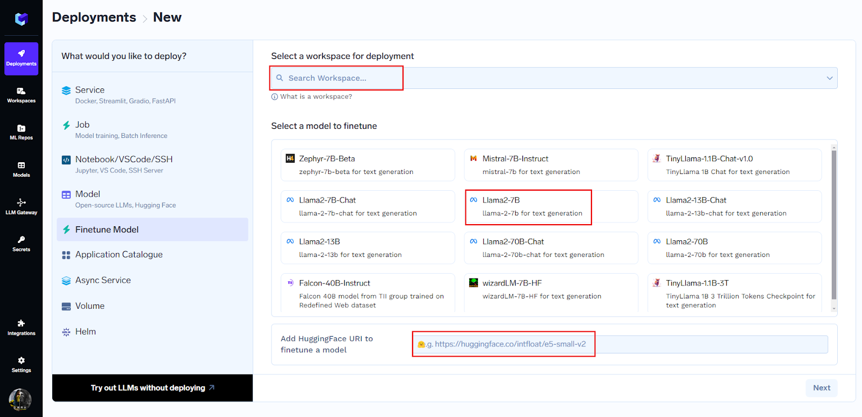
Task: Click the Job lightning bolt icon
Action: (66, 125)
